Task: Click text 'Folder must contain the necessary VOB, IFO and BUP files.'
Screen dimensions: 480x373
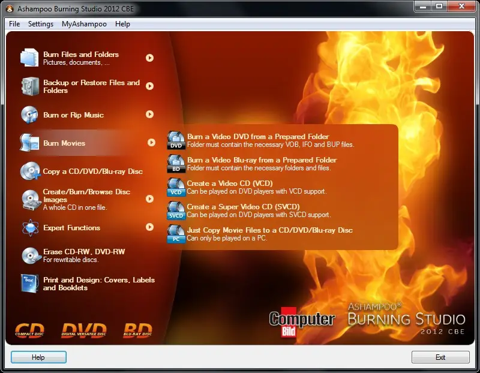Action: pyautogui.click(x=271, y=145)
